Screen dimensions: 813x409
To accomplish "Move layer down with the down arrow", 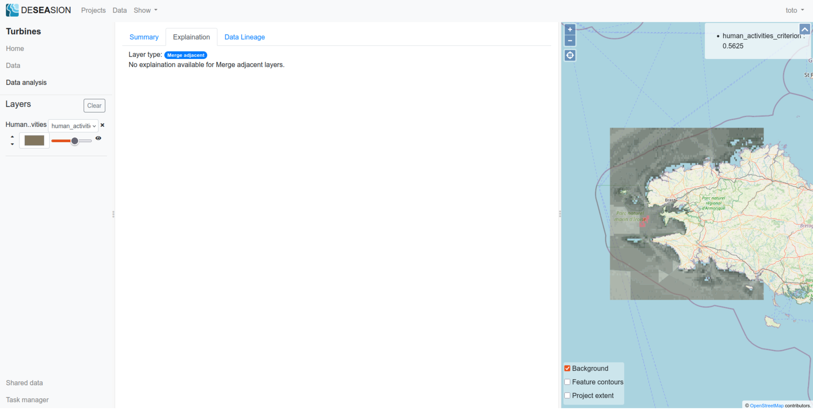I will [12, 144].
